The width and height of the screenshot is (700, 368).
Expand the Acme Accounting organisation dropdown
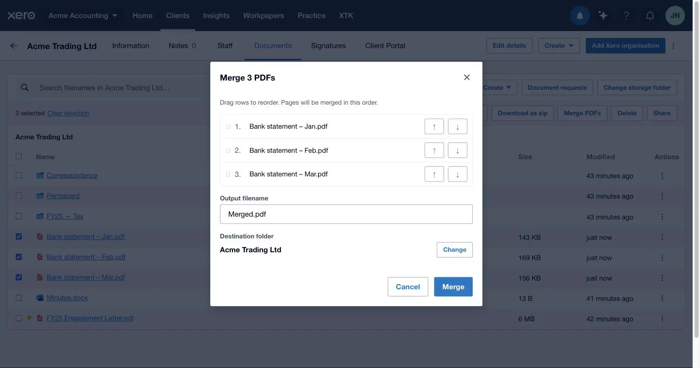[83, 15]
